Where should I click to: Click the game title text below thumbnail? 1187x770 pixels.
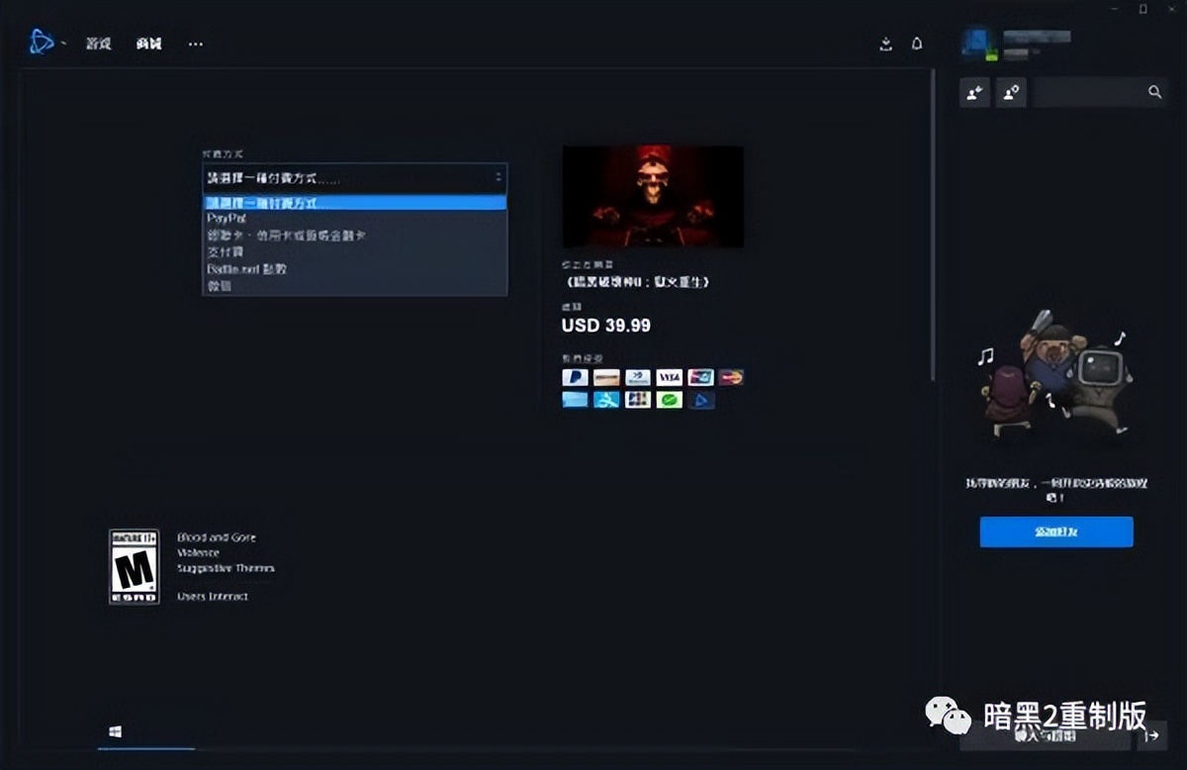(637, 282)
